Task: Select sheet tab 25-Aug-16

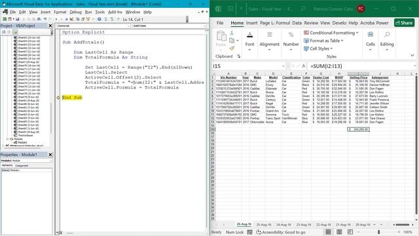Action: 263,224
